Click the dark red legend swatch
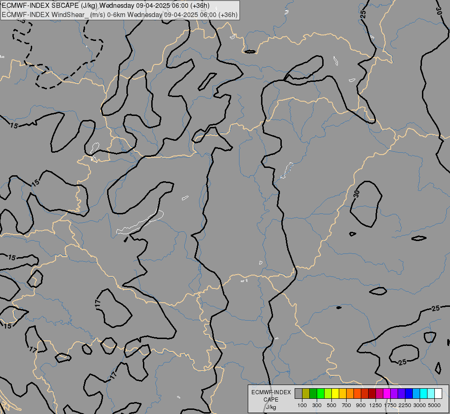Image resolution: width=450 pixels, height=414 pixels. pyautogui.click(x=372, y=394)
